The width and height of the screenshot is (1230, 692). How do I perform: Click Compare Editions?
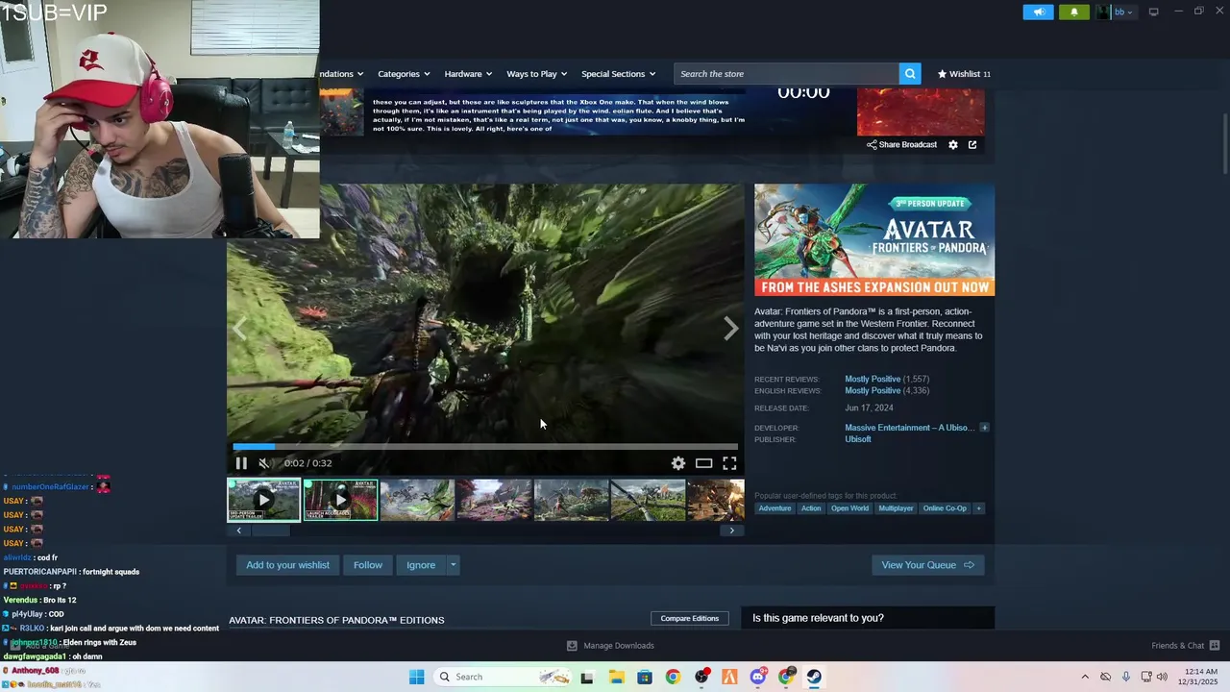pos(689,618)
